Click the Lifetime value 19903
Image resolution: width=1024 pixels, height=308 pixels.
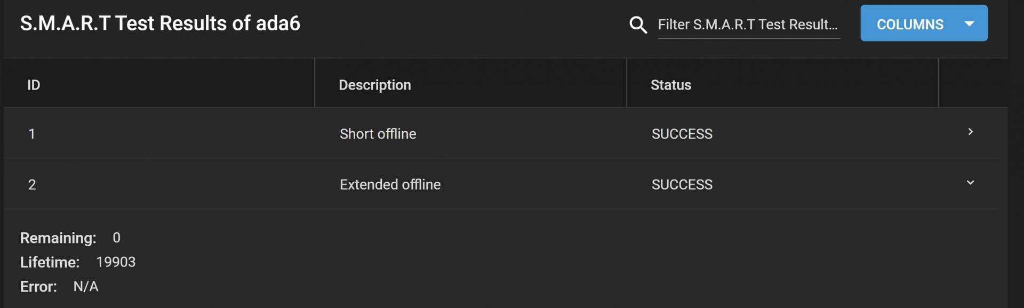point(116,262)
